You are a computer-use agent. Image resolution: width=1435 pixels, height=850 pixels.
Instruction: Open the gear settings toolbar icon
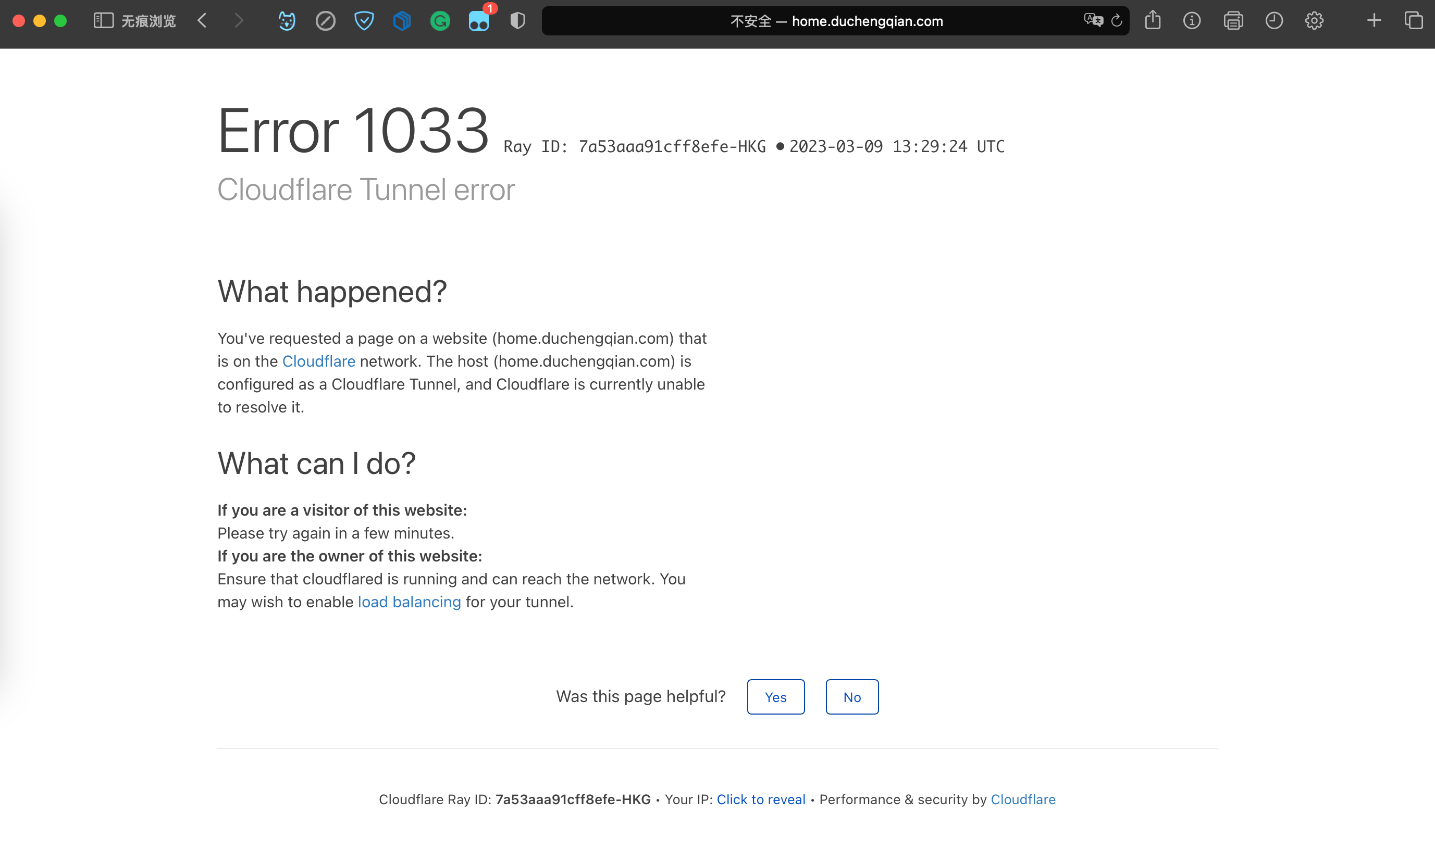point(1314,21)
